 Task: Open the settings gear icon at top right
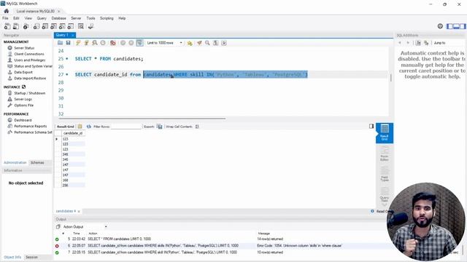tap(440, 26)
